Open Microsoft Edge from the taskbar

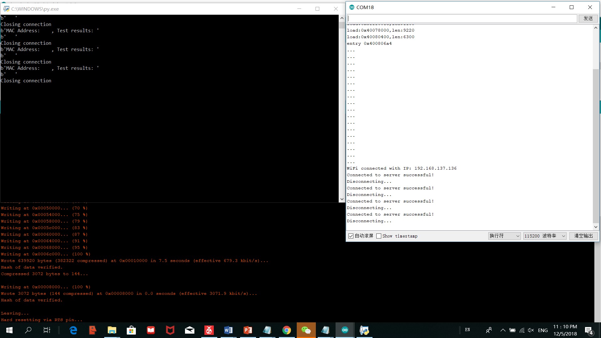[73, 330]
